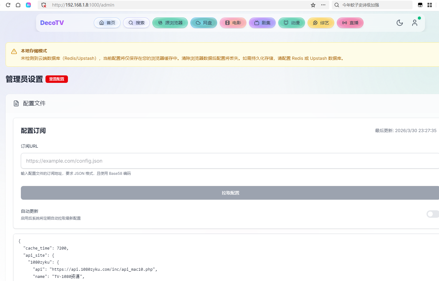Image resolution: width=439 pixels, height=281 pixels.
Task: Switch to the 网盘 cloud drive tab
Action: [204, 23]
